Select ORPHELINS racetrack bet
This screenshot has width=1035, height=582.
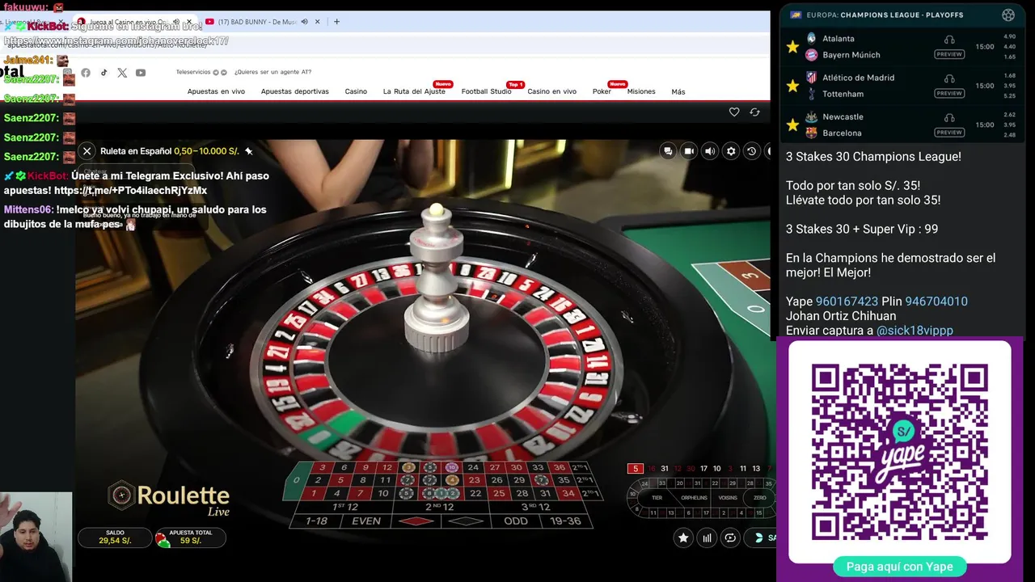(694, 498)
